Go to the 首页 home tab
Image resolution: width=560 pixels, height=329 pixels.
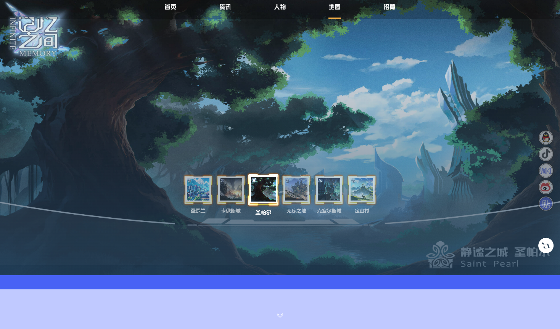coord(170,7)
